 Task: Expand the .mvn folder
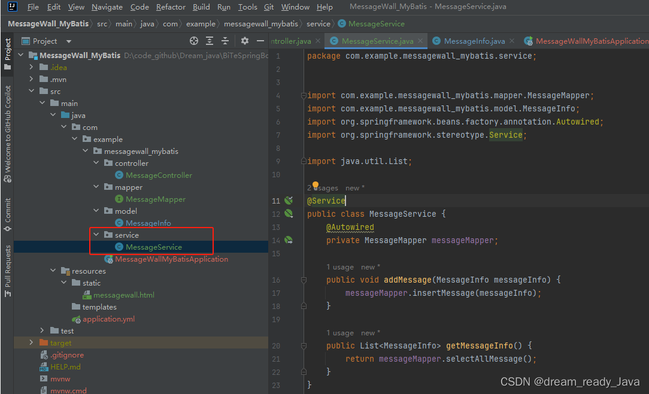click(x=32, y=79)
